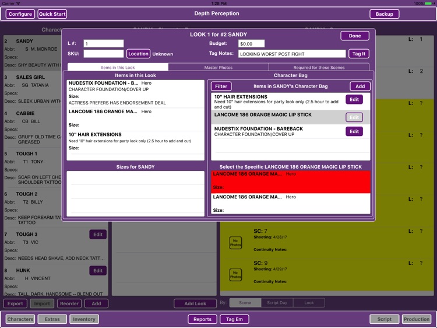This screenshot has width=437, height=328.
Task: Edit the NUDESTIX FOUNDATION bag item
Action: point(354,131)
